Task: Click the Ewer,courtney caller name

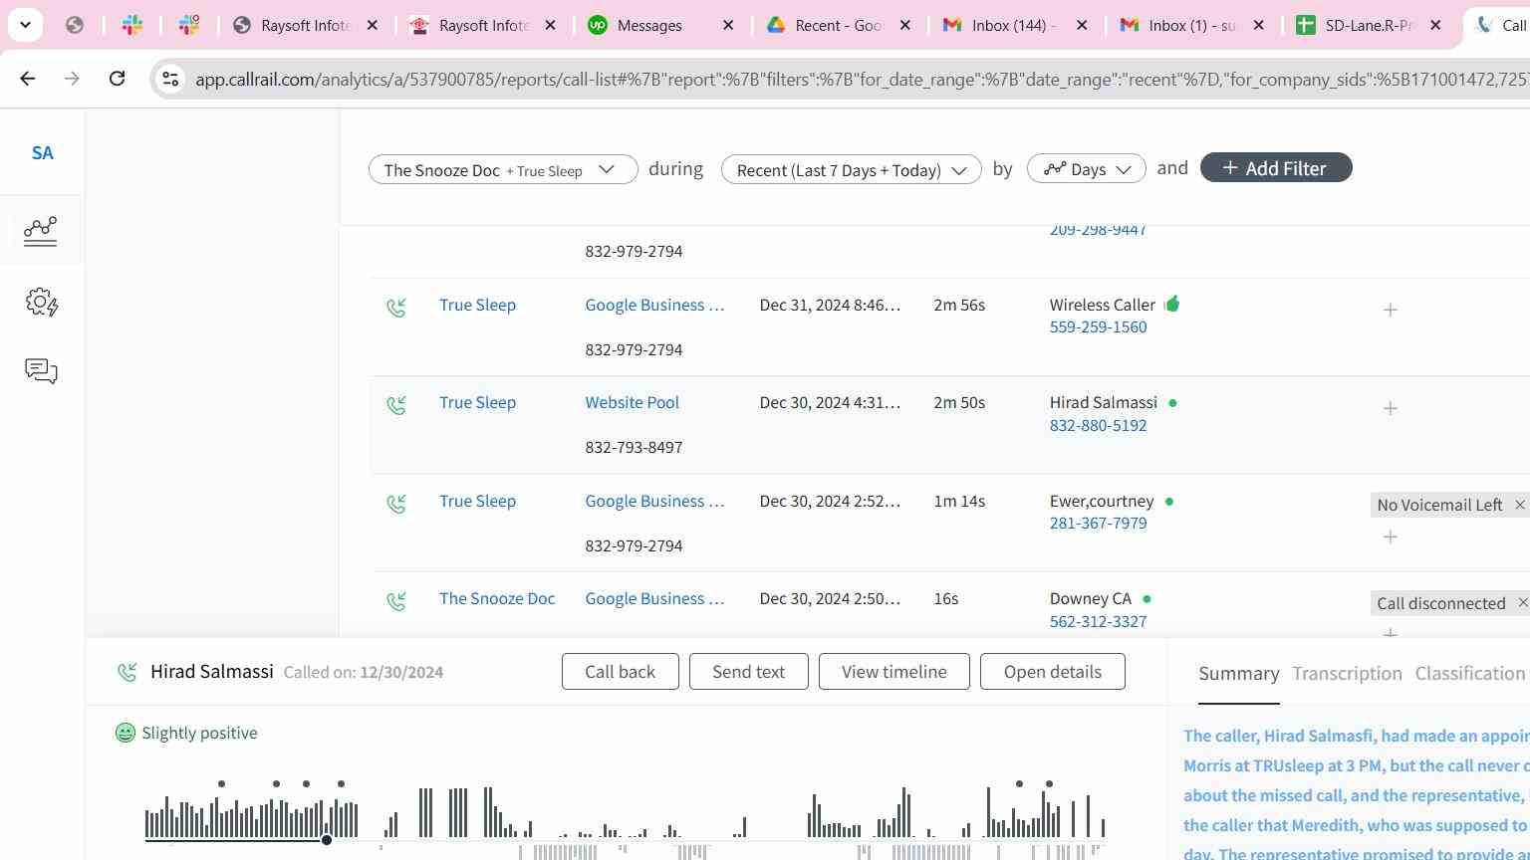Action: [1101, 502]
